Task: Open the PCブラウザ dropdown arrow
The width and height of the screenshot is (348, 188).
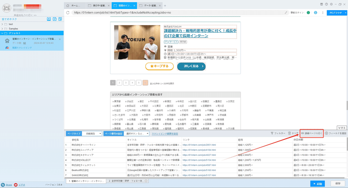Action: (x=345, y=13)
